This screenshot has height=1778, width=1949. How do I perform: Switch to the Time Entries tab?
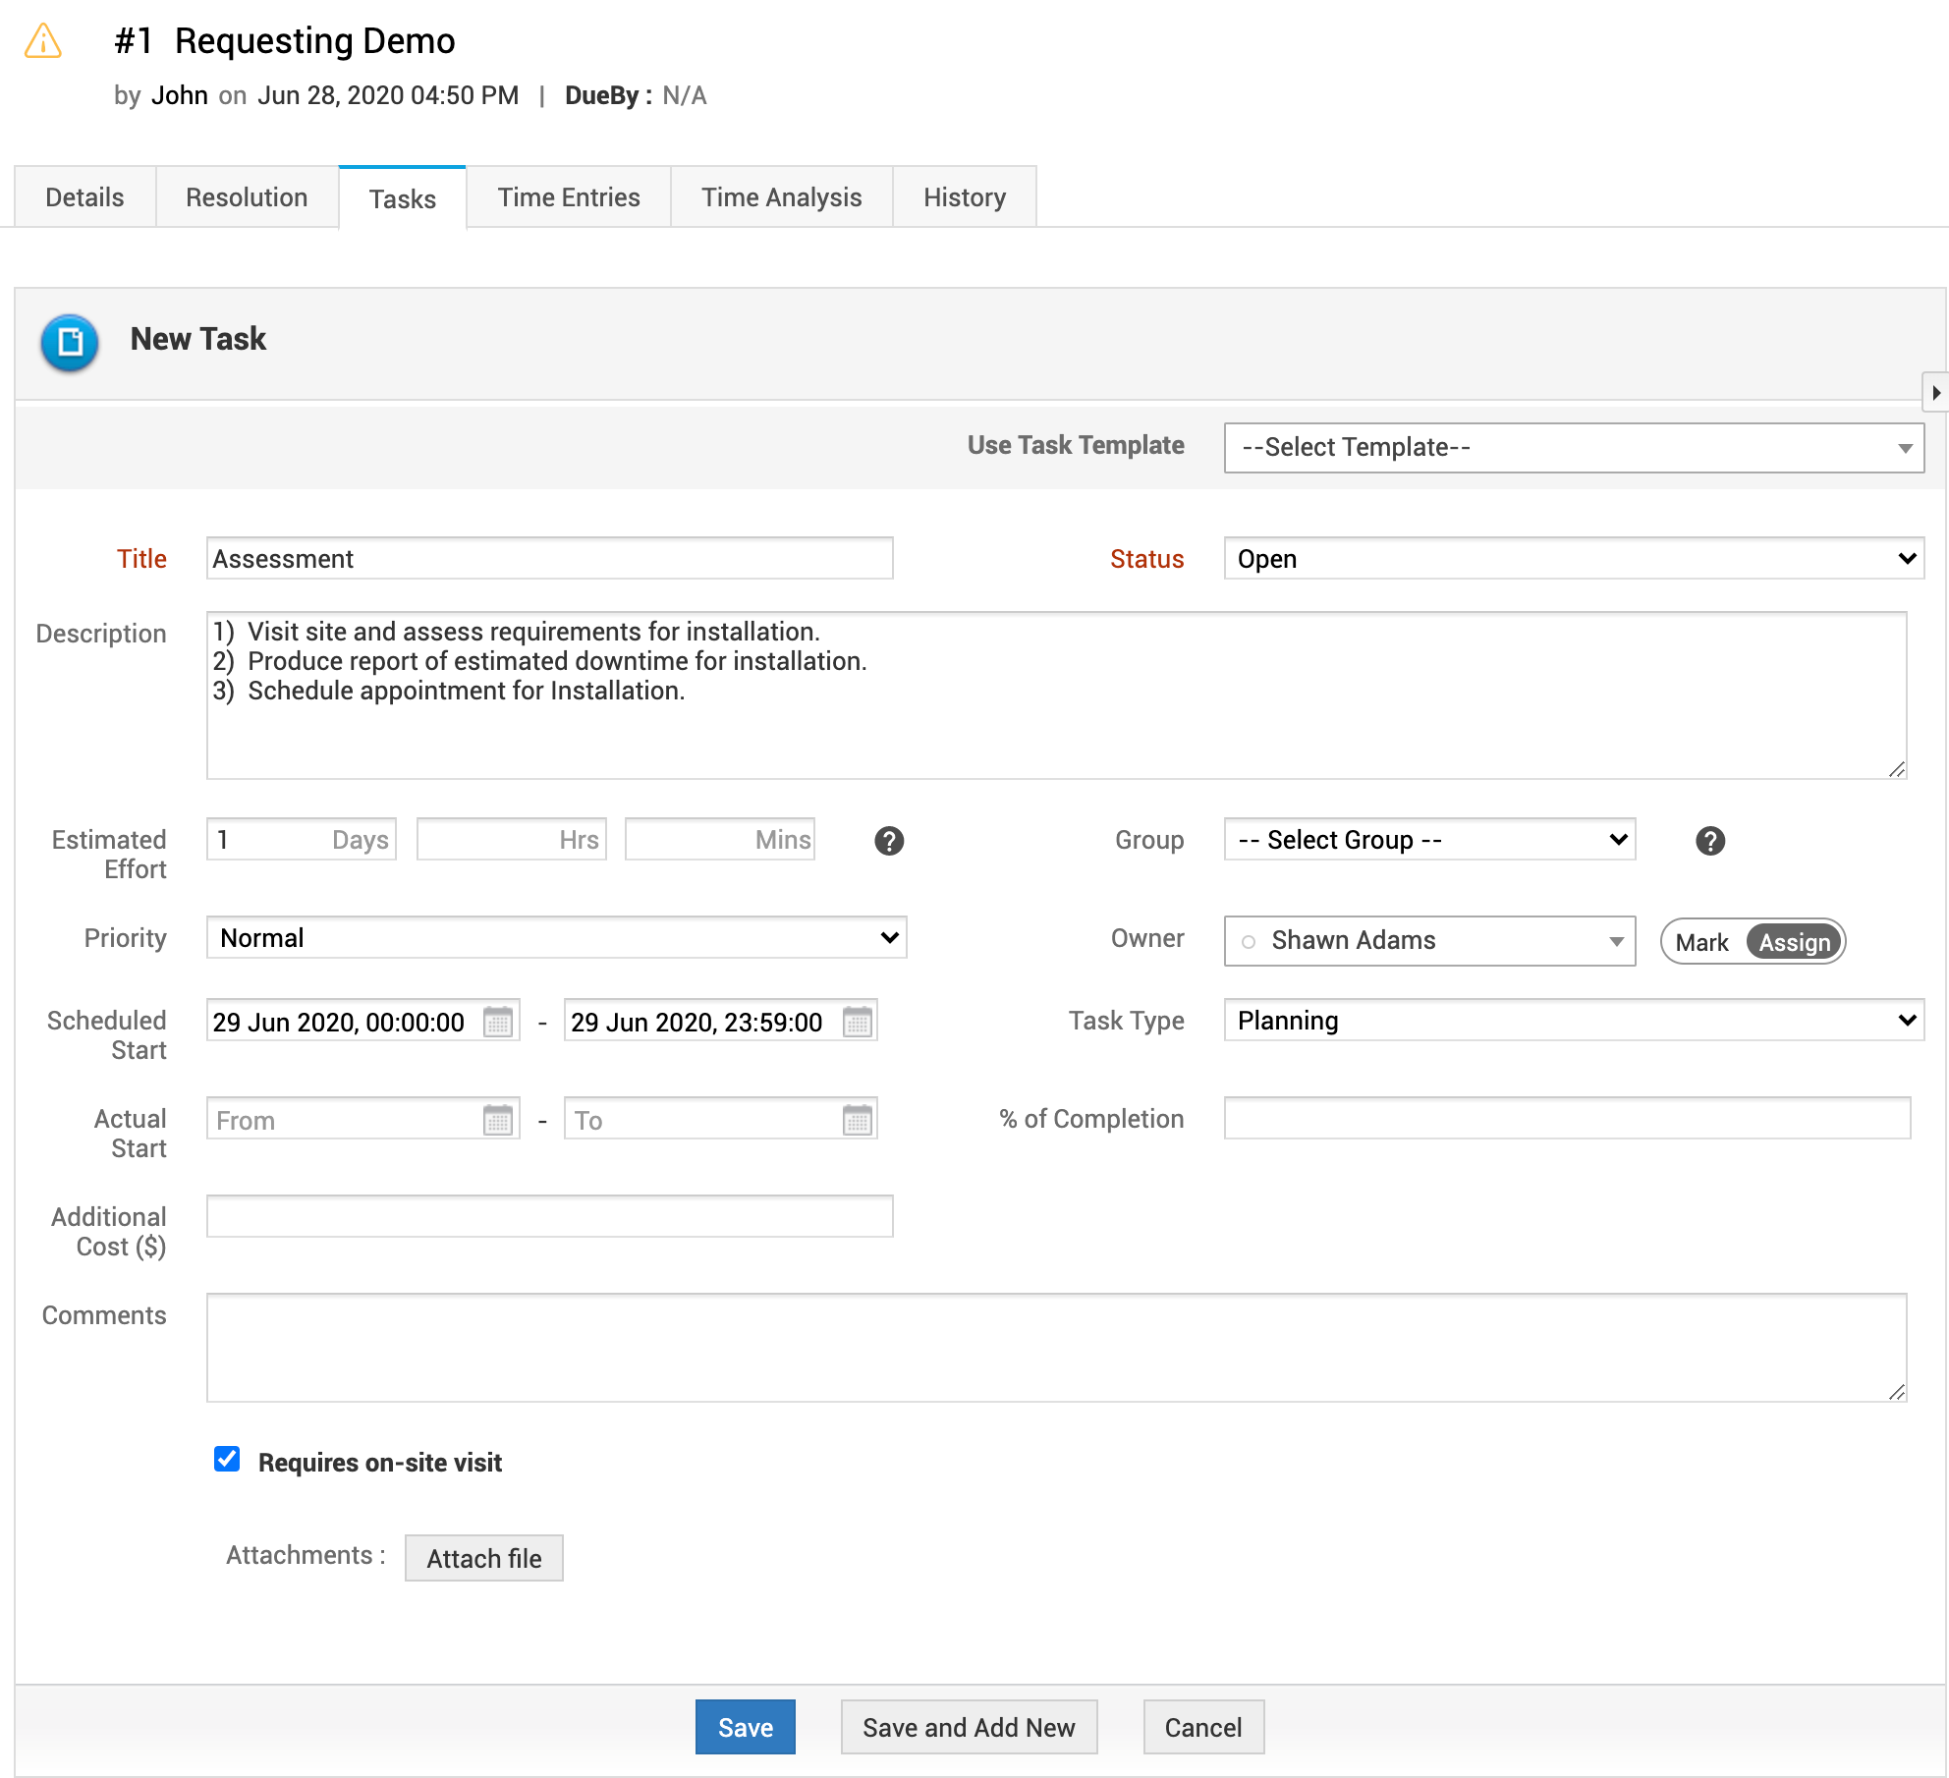pyautogui.click(x=568, y=197)
